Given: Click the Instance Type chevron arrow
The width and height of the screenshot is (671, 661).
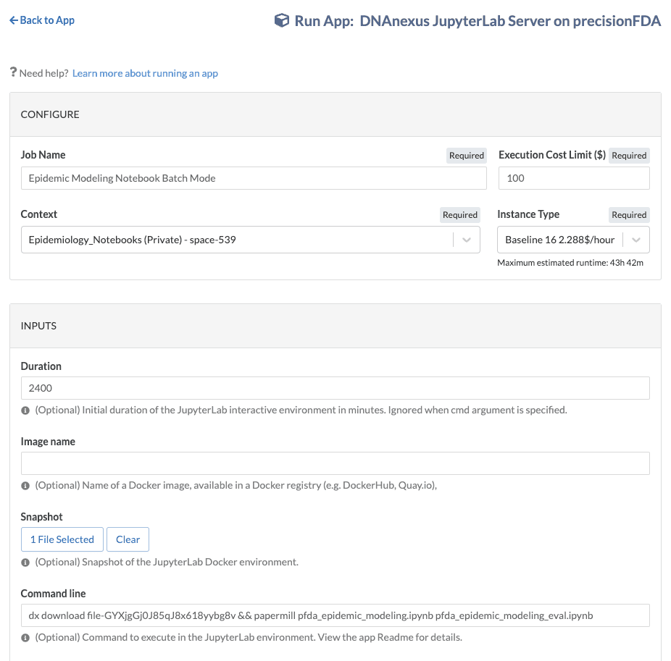Looking at the screenshot, I should pos(636,240).
